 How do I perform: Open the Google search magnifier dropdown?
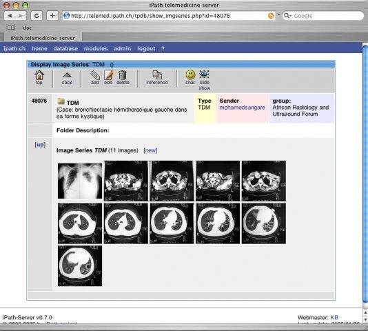coord(287,16)
